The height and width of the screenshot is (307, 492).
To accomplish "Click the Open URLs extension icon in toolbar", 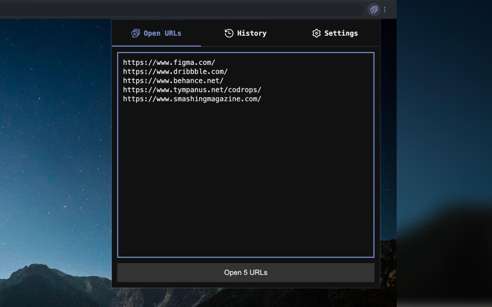I will 374,10.
